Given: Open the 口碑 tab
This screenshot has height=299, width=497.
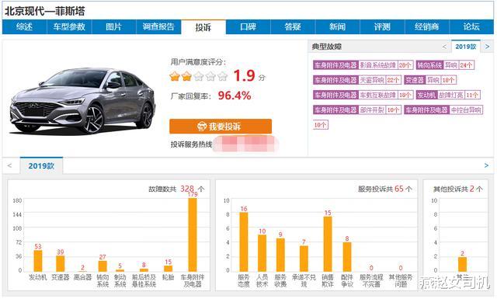Looking at the screenshot, I should click(x=248, y=27).
